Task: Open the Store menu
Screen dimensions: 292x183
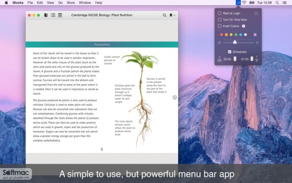Action: (x=71, y=3)
